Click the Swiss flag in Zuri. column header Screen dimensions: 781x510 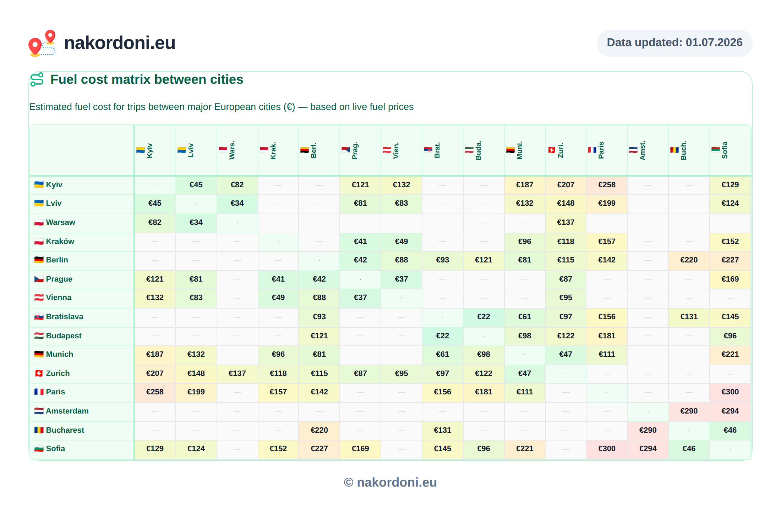click(551, 150)
